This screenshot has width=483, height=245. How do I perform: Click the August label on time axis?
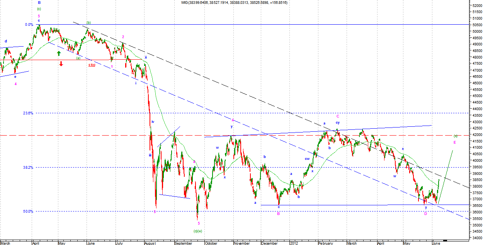point(150,243)
